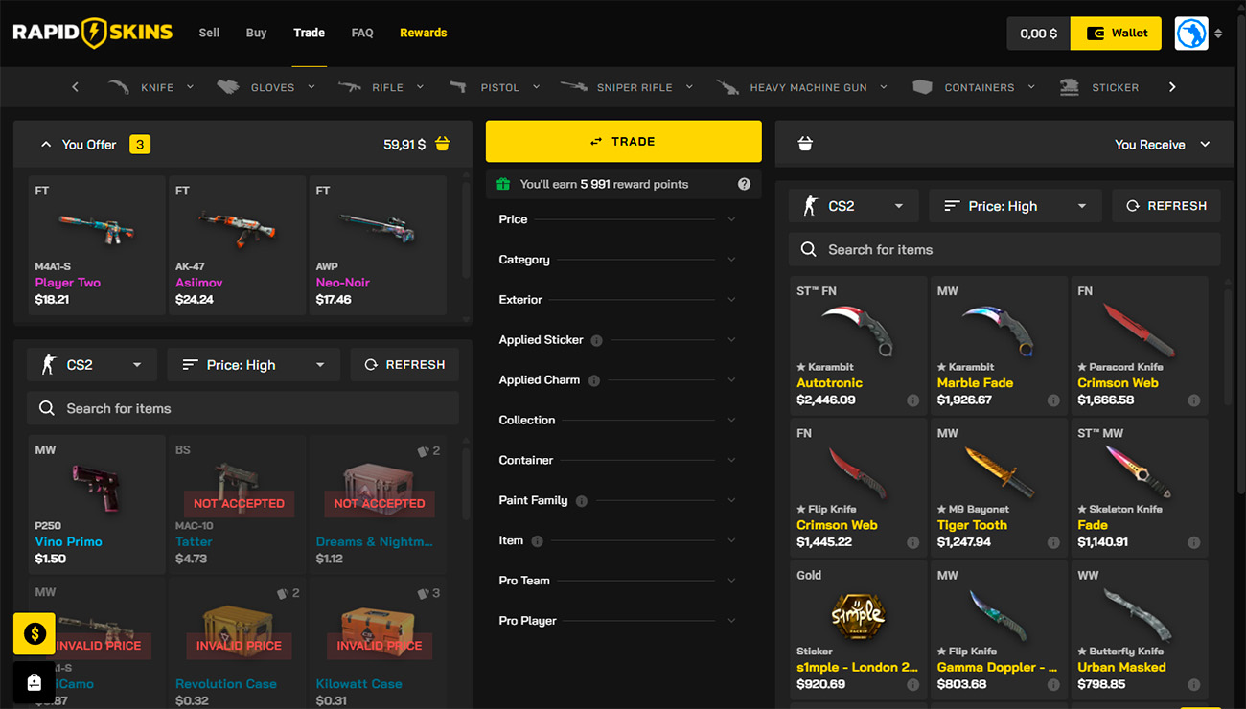Select the P250 Vino Primo item
Image resolution: width=1246 pixels, height=709 pixels.
[x=97, y=504]
